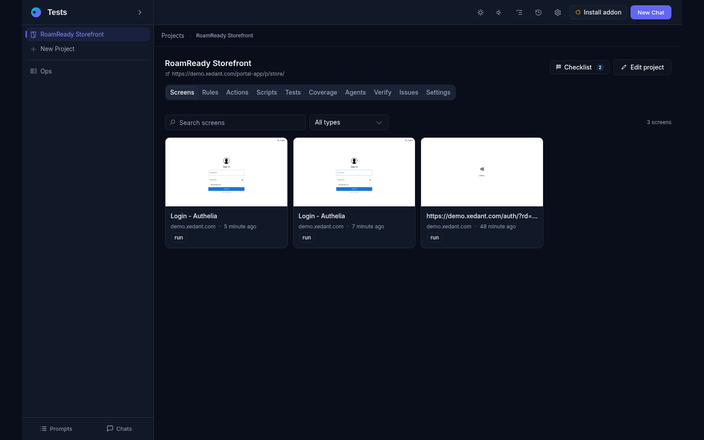
Task: Switch to the Issues tab
Action: click(x=409, y=92)
